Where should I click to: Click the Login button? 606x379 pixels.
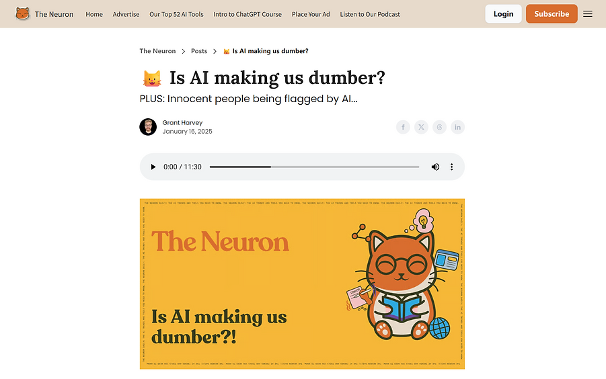tap(503, 14)
